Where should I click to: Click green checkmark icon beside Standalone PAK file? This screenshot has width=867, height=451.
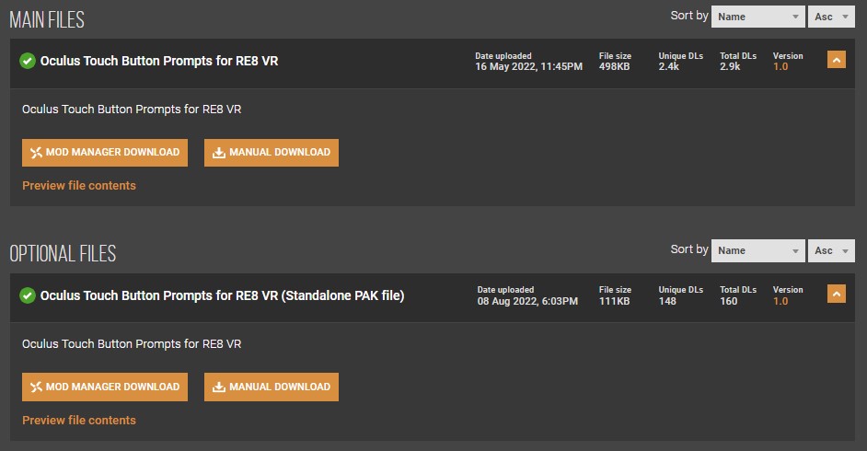[28, 295]
